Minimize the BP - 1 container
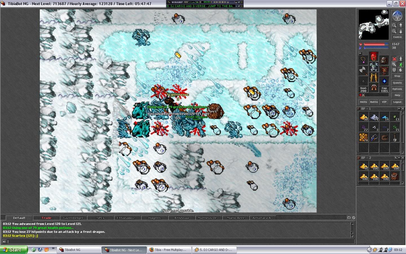 pos(399,109)
